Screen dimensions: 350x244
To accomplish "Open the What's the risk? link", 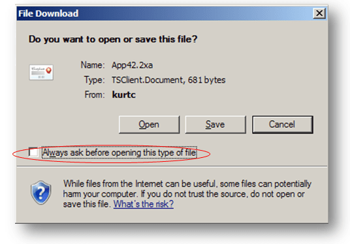I will [144, 204].
